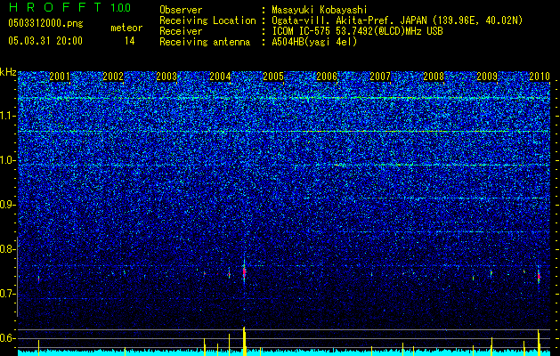Click the Observer label
The width and height of the screenshot is (560, 356).
coord(181,10)
